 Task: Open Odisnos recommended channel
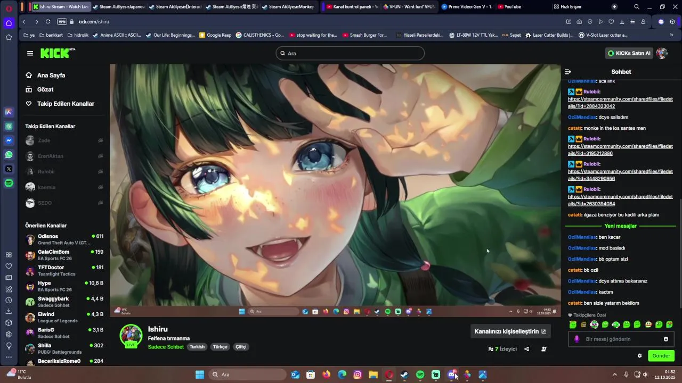64,239
